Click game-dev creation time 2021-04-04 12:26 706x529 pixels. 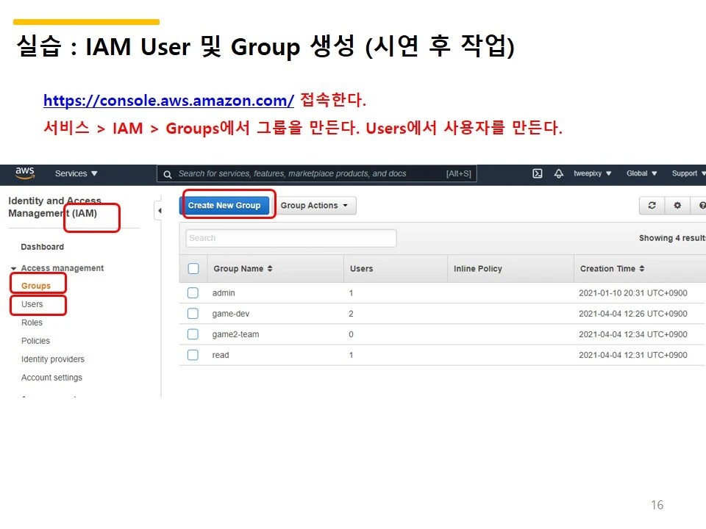point(633,314)
